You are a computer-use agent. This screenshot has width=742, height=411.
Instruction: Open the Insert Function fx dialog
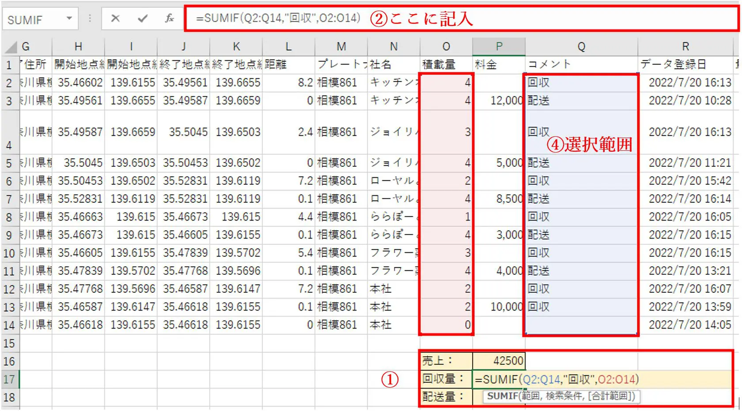[169, 19]
